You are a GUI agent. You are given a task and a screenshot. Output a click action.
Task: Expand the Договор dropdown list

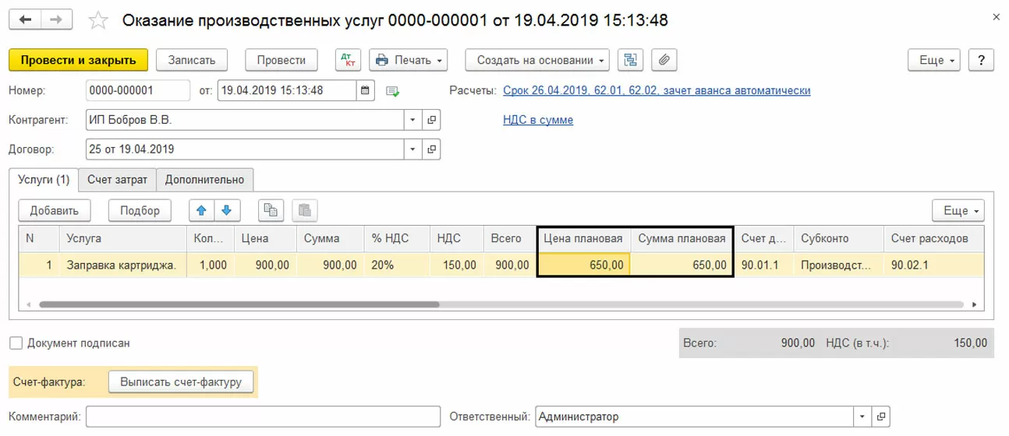412,149
